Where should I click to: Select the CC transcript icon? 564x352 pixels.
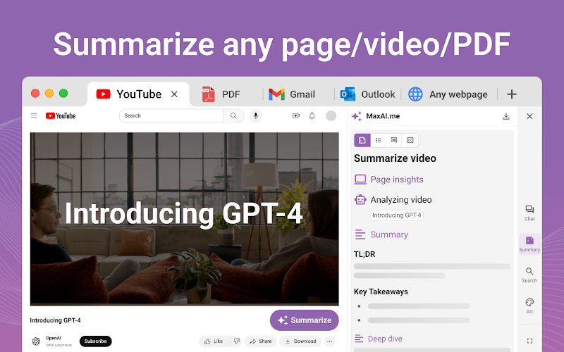coord(410,140)
